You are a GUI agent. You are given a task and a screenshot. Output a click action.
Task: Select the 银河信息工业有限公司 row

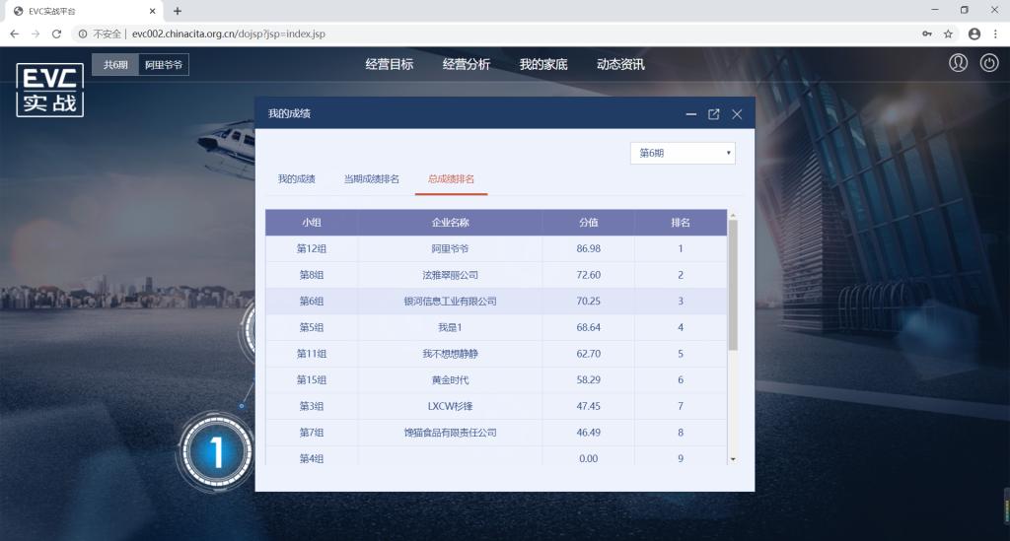pyautogui.click(x=450, y=302)
